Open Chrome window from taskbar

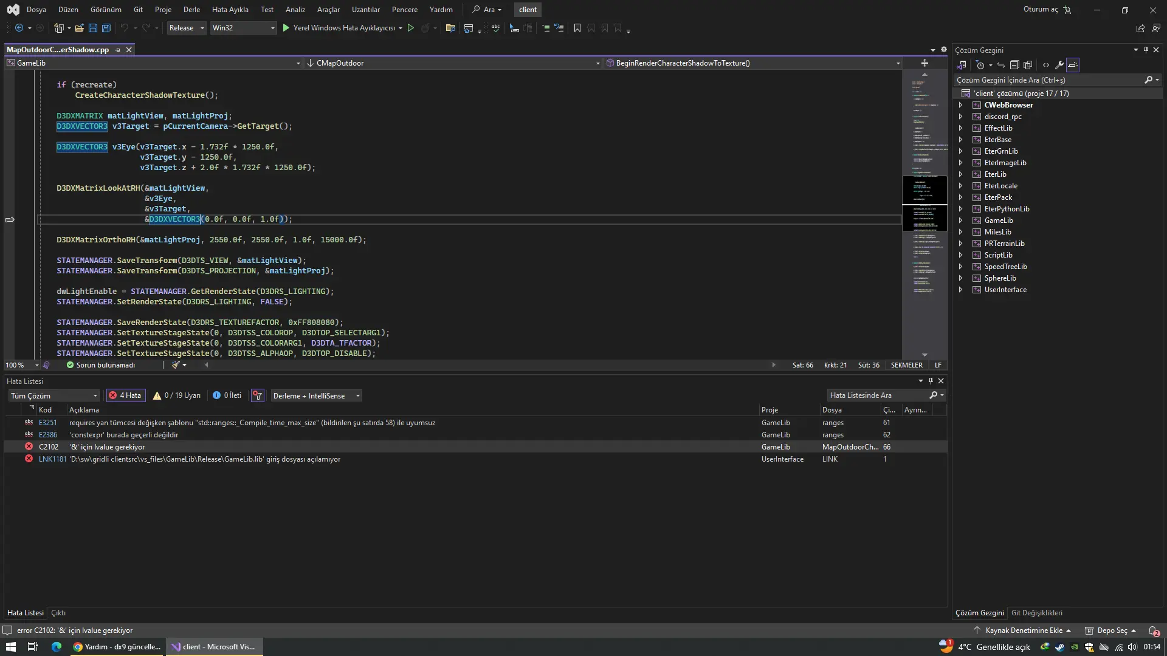coord(117,647)
